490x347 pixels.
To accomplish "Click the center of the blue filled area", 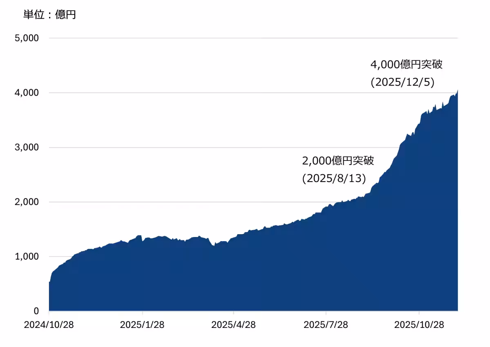I will 253,273.
